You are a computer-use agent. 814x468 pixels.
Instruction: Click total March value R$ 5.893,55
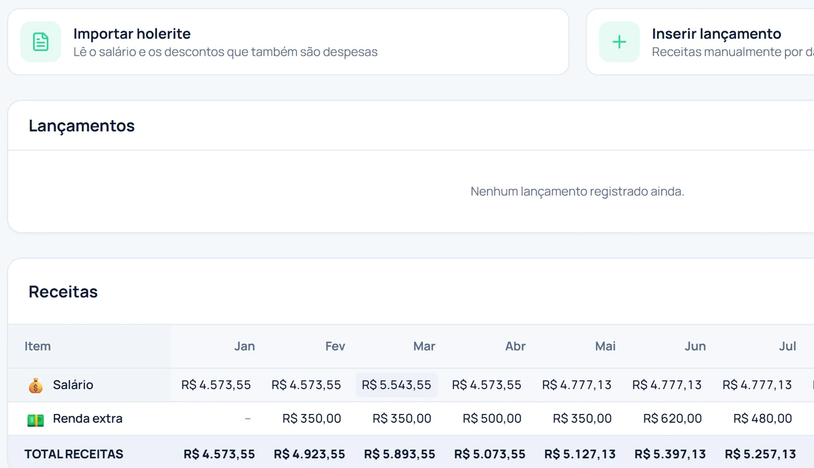[x=399, y=454]
